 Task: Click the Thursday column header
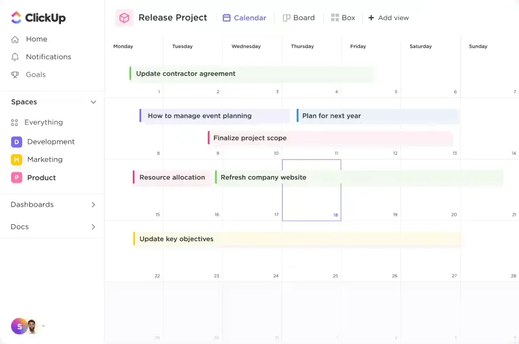(302, 47)
